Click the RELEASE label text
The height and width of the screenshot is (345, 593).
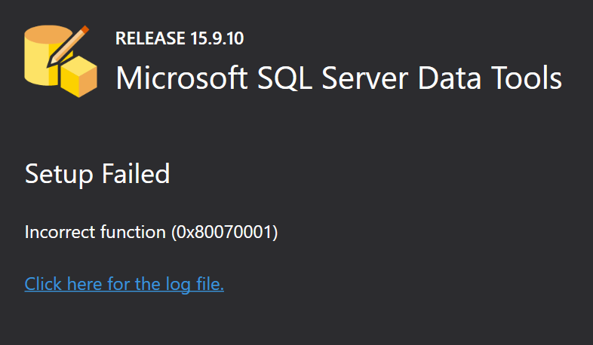click(x=151, y=38)
